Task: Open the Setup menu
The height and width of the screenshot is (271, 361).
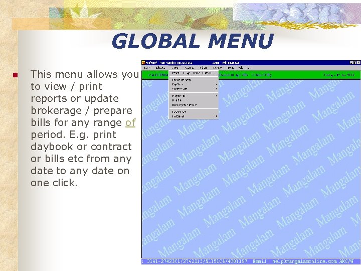Action: [x=231, y=68]
